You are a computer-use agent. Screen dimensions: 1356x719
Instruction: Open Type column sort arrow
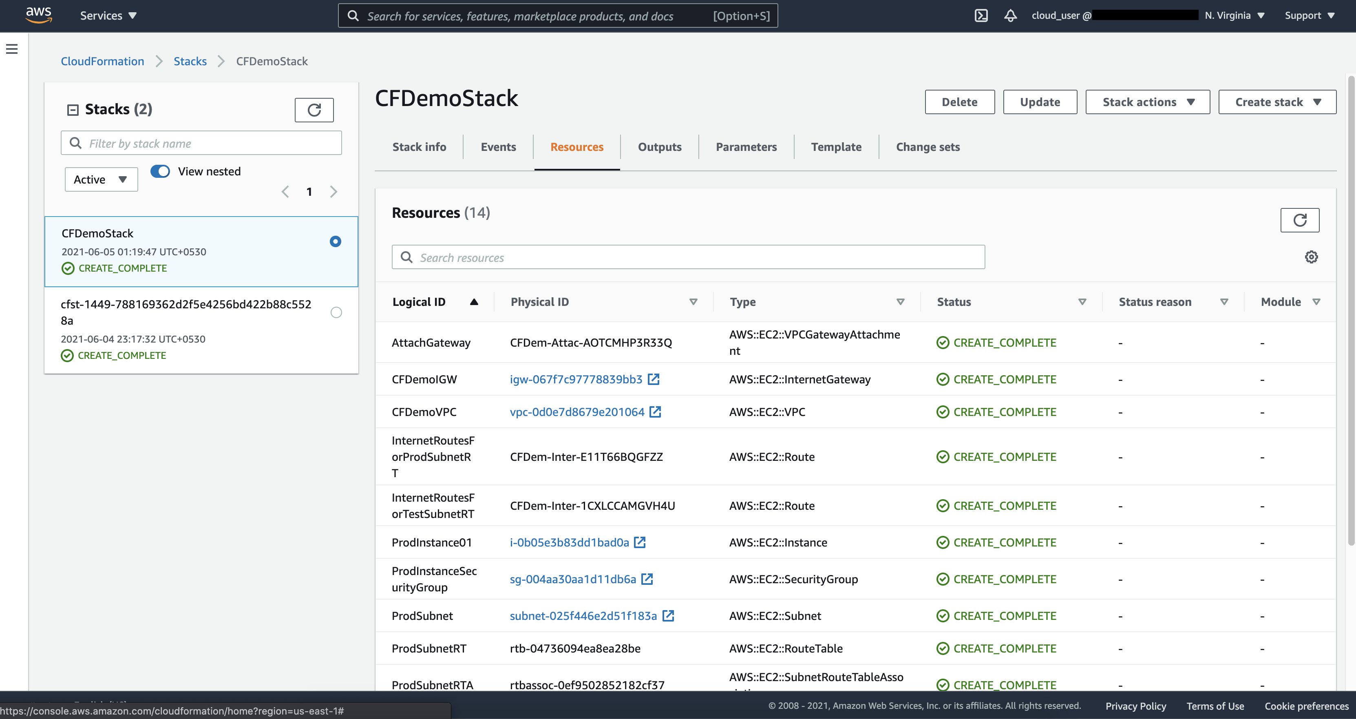click(x=900, y=302)
